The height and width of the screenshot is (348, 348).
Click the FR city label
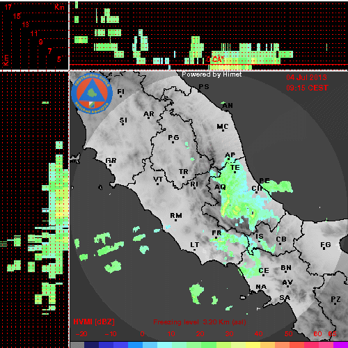216,232
